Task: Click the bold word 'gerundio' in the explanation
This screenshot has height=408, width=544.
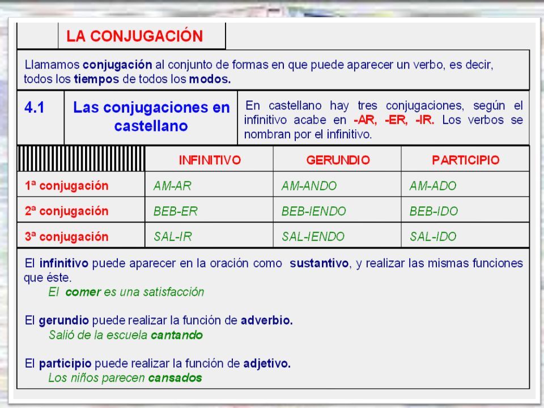Action: pyautogui.click(x=64, y=321)
